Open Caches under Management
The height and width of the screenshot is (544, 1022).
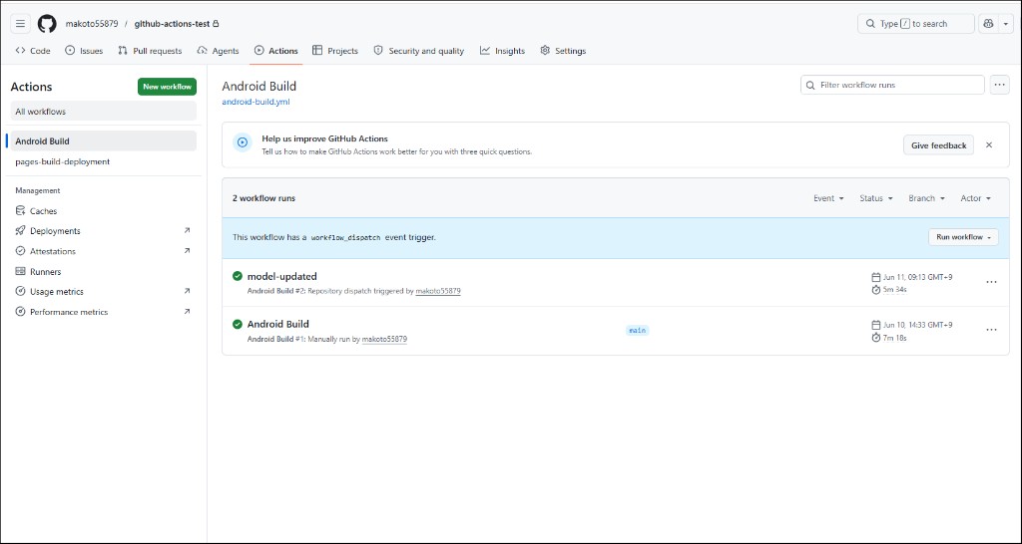pyautogui.click(x=104, y=211)
